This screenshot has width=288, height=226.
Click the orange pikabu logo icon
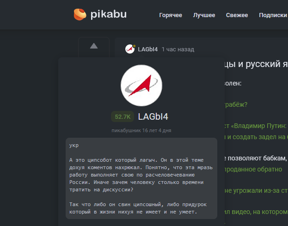[x=80, y=15]
